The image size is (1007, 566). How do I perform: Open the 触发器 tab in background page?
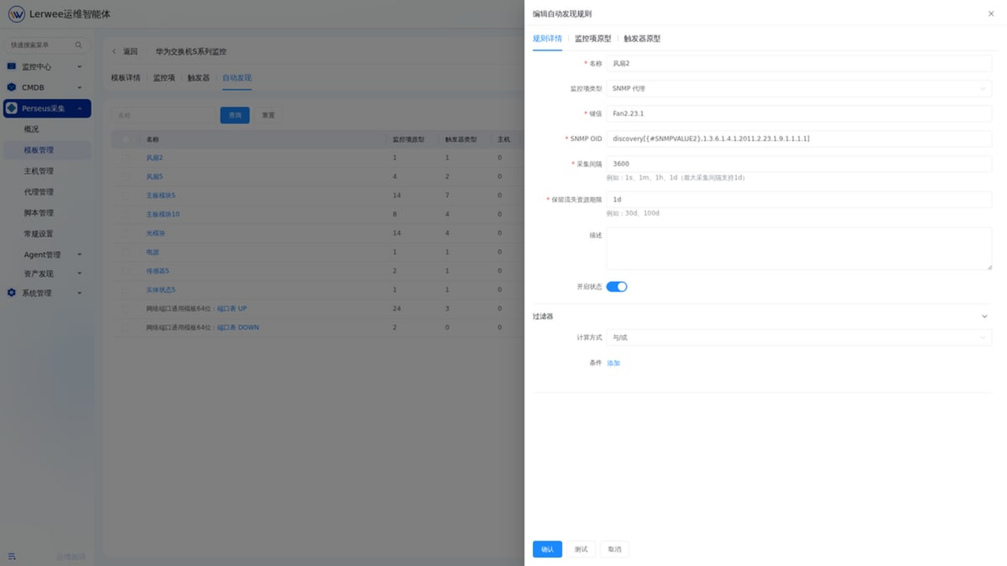pos(199,78)
